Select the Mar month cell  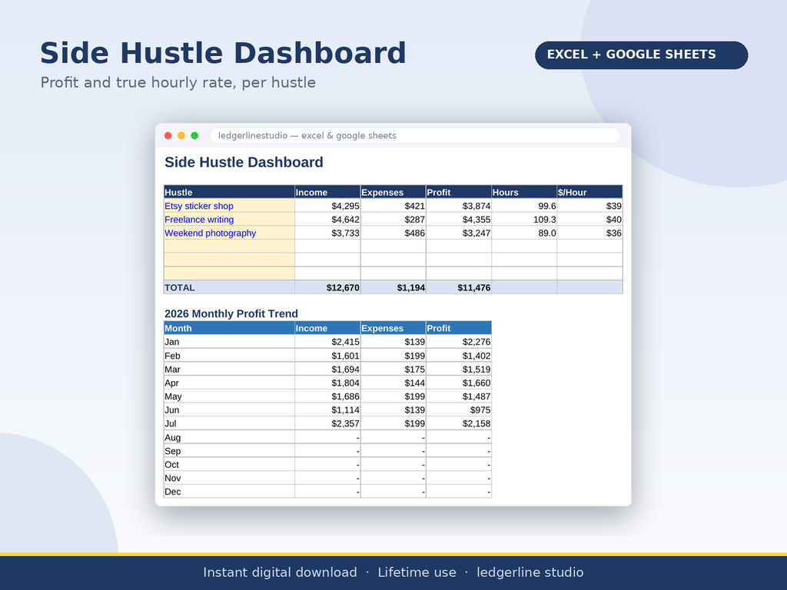click(229, 370)
